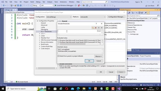The height and width of the screenshot is (91, 161).
Task: Click the Properties wrench icon in Solution Explorer
Action: [145, 13]
